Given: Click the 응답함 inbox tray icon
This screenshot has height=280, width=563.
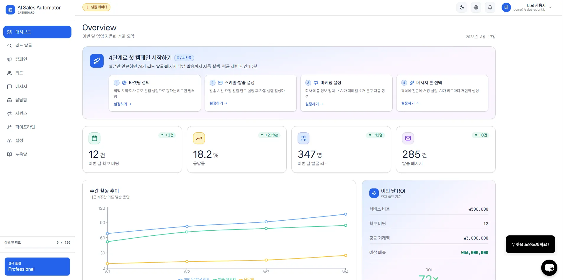Looking at the screenshot, I should click(9, 100).
